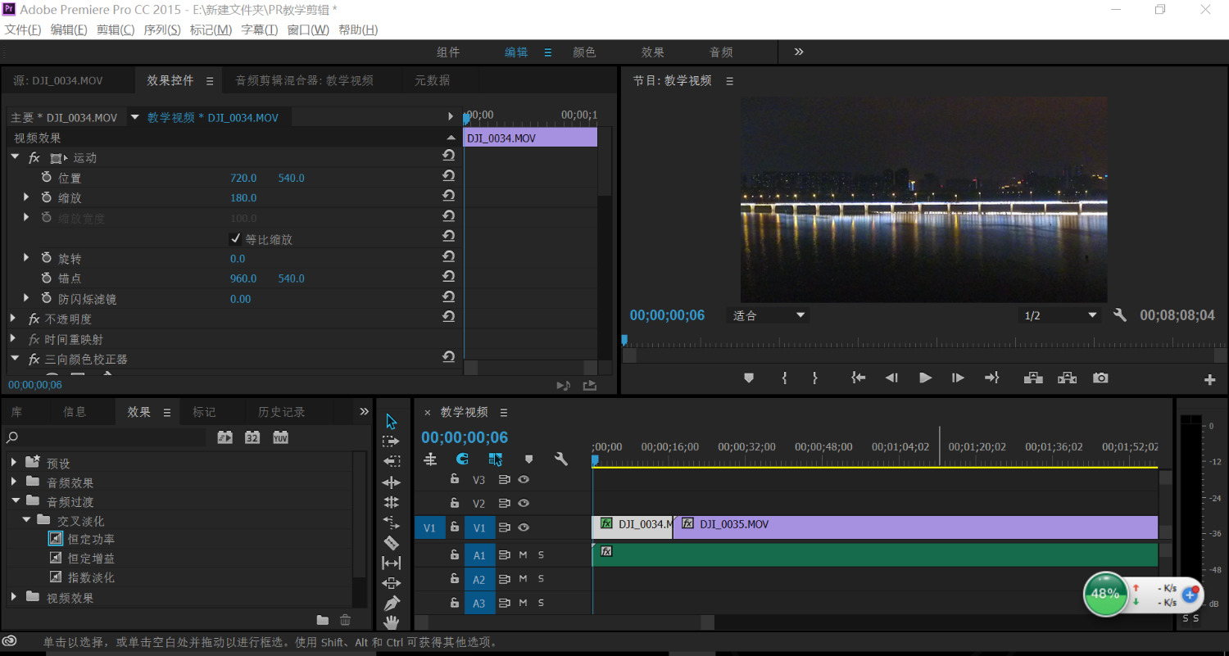Screen dimensions: 1229x656
Task: Open the 1/2 playback resolution dropdown
Action: pyautogui.click(x=1060, y=315)
